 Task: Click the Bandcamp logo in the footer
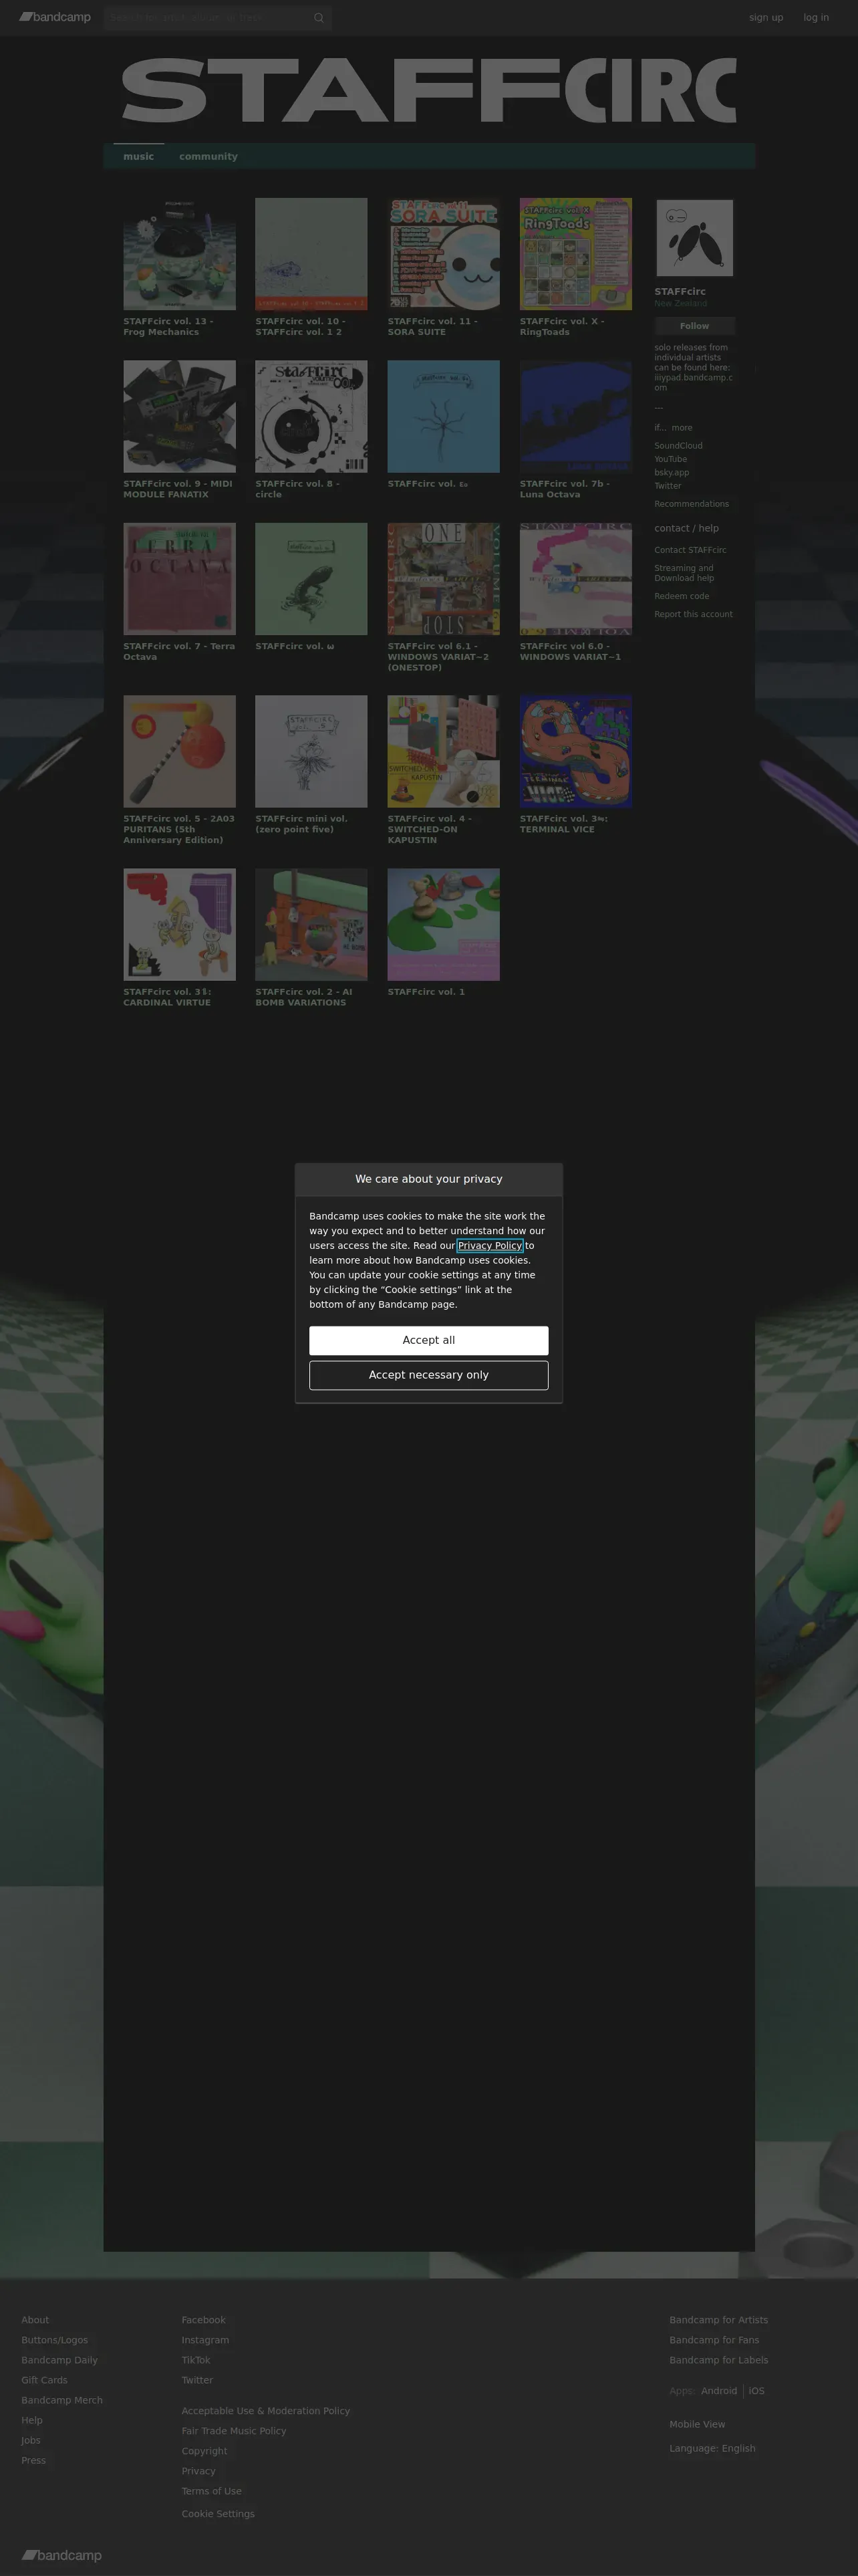click(x=62, y=2555)
